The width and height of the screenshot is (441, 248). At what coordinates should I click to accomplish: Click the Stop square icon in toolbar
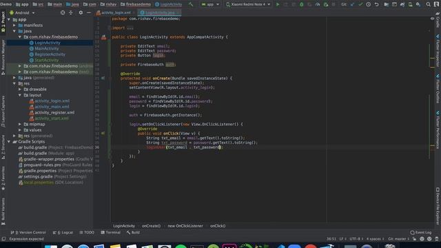334,4
